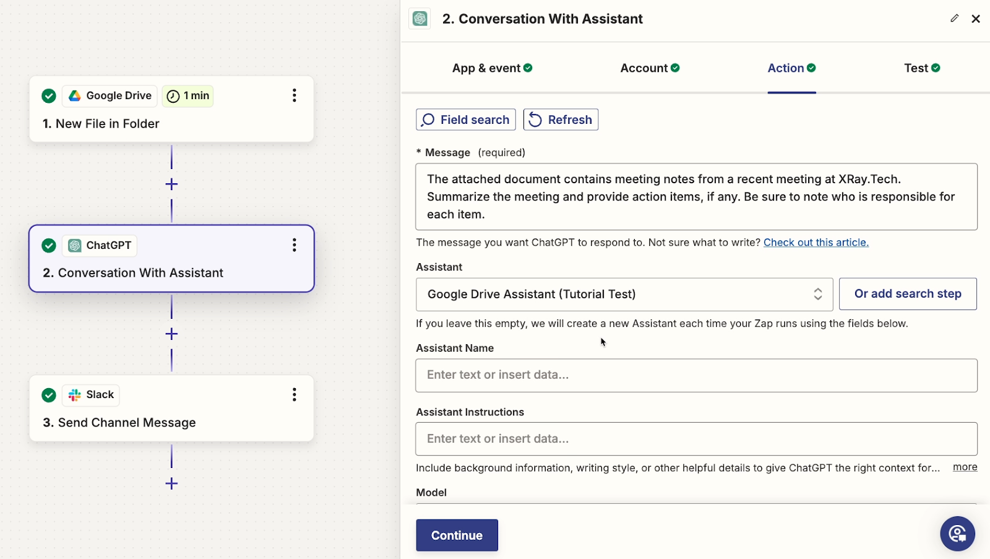Close the step editor panel

[x=976, y=19]
